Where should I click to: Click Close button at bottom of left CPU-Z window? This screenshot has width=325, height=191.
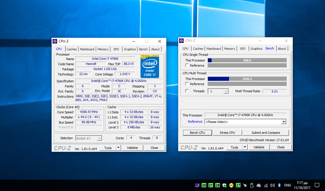155,148
